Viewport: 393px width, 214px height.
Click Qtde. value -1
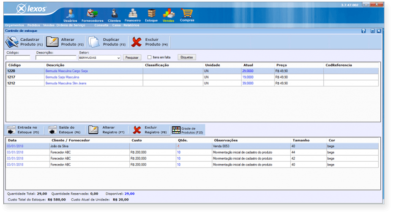click(178, 146)
